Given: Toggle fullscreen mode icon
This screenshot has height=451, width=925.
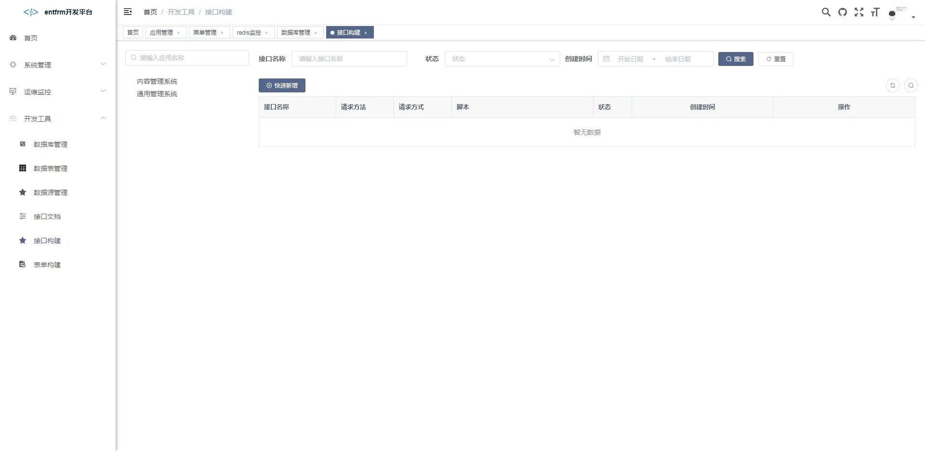Looking at the screenshot, I should click(859, 12).
